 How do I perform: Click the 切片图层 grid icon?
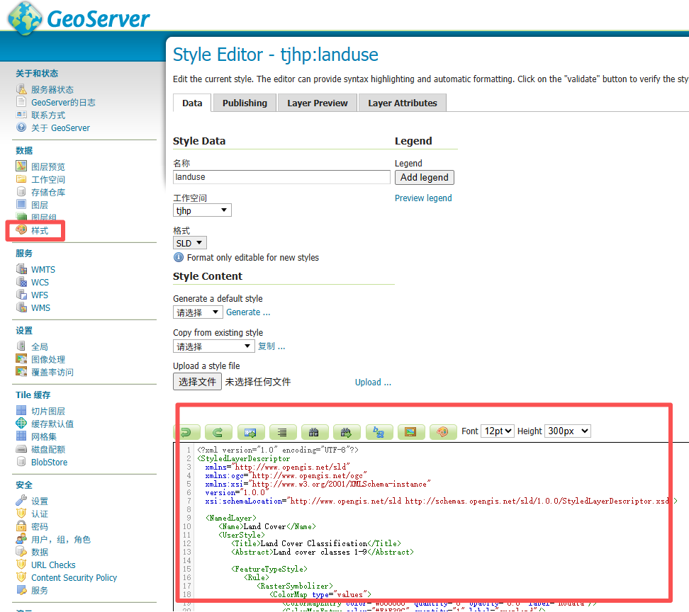click(x=21, y=411)
